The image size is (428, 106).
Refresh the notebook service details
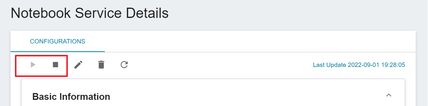click(x=124, y=65)
